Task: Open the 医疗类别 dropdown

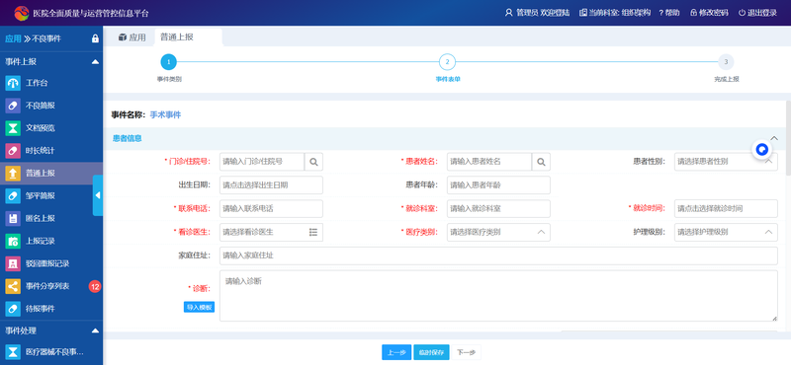Action: [x=498, y=232]
